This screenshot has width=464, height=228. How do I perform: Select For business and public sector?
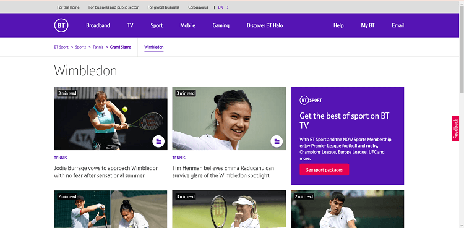[113, 7]
